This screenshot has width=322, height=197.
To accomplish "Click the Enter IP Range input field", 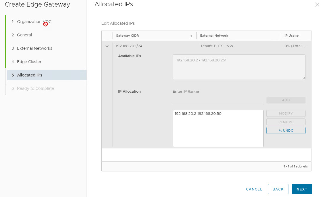I will pyautogui.click(x=218, y=100).
